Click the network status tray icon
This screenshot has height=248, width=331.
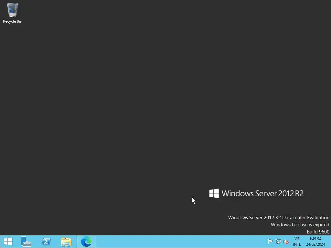click(278, 242)
